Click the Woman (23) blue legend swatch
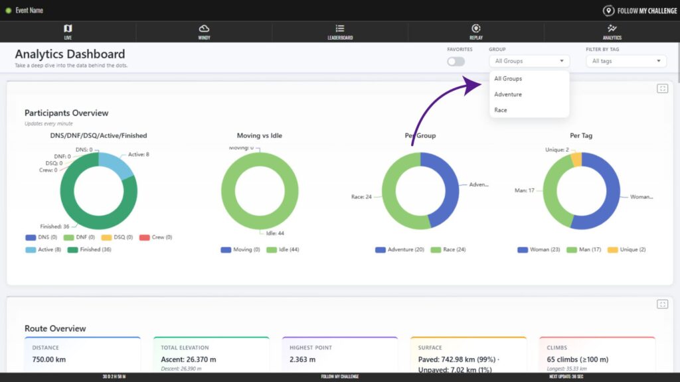 coord(523,249)
